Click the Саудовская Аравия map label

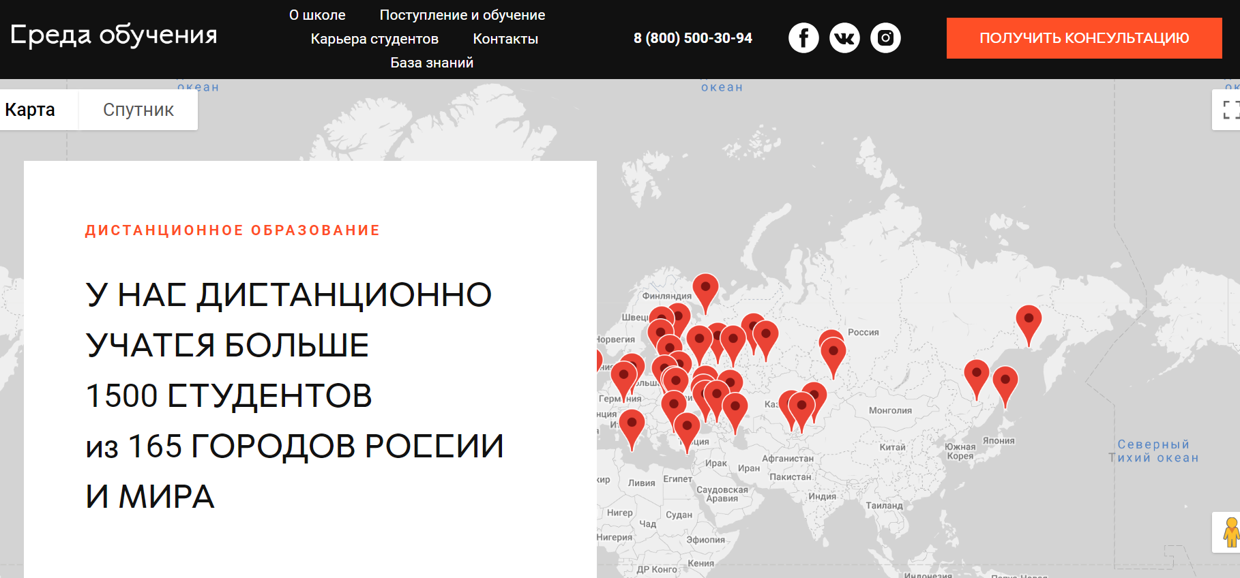(x=722, y=493)
